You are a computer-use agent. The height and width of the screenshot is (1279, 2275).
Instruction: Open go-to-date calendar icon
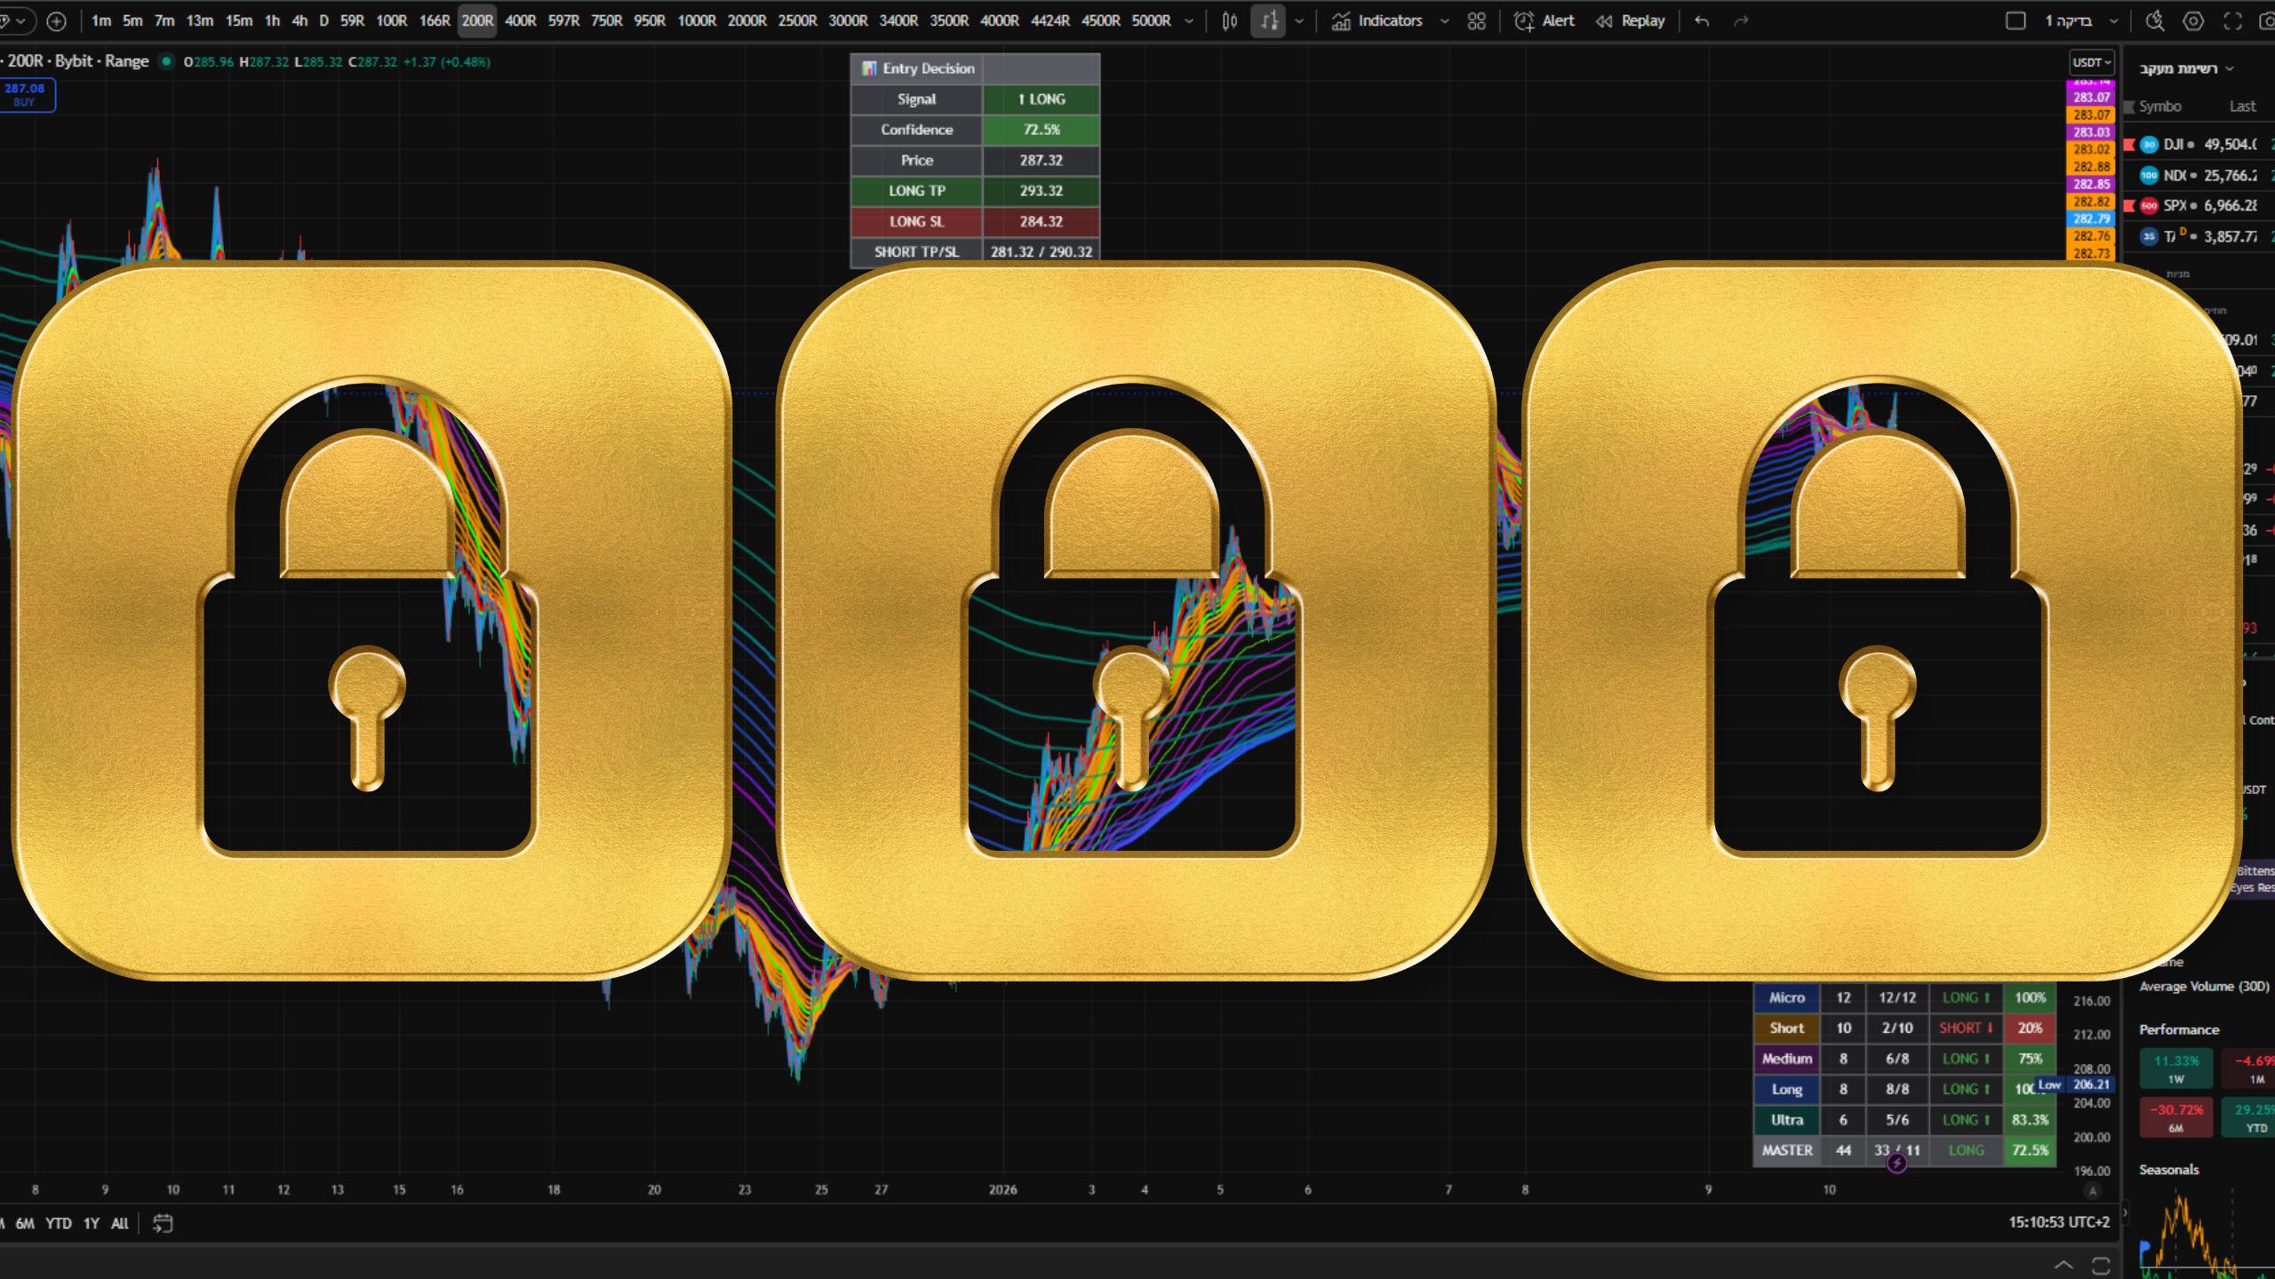163,1223
